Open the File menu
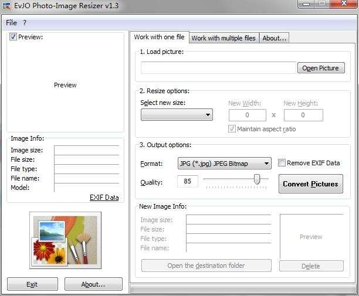359x296 pixels. [11, 23]
